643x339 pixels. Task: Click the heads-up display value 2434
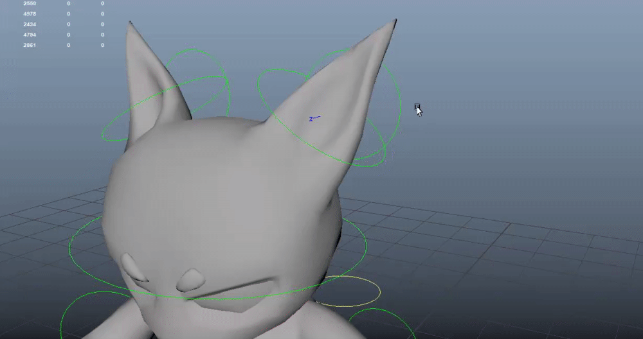coord(30,24)
